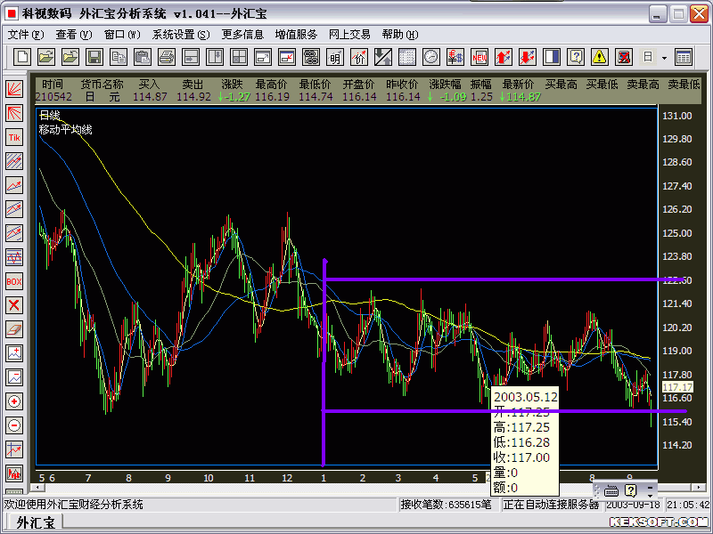
Task: Click the 涨跌幅 column header
Action: tap(445, 84)
